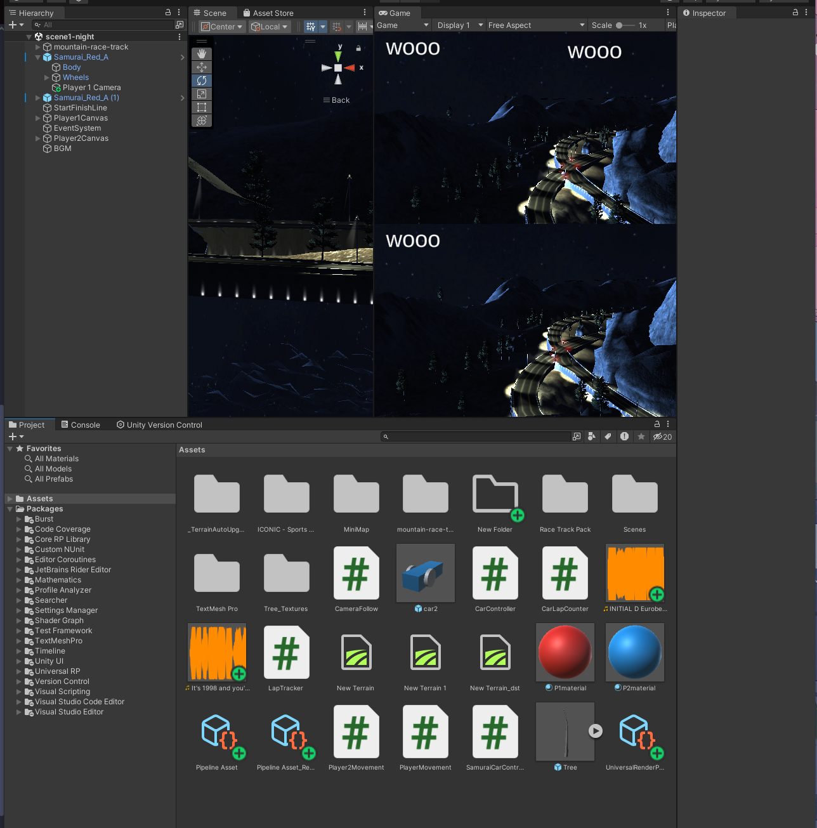The width and height of the screenshot is (817, 828).
Task: Open the Asset Store tab
Action: point(268,13)
